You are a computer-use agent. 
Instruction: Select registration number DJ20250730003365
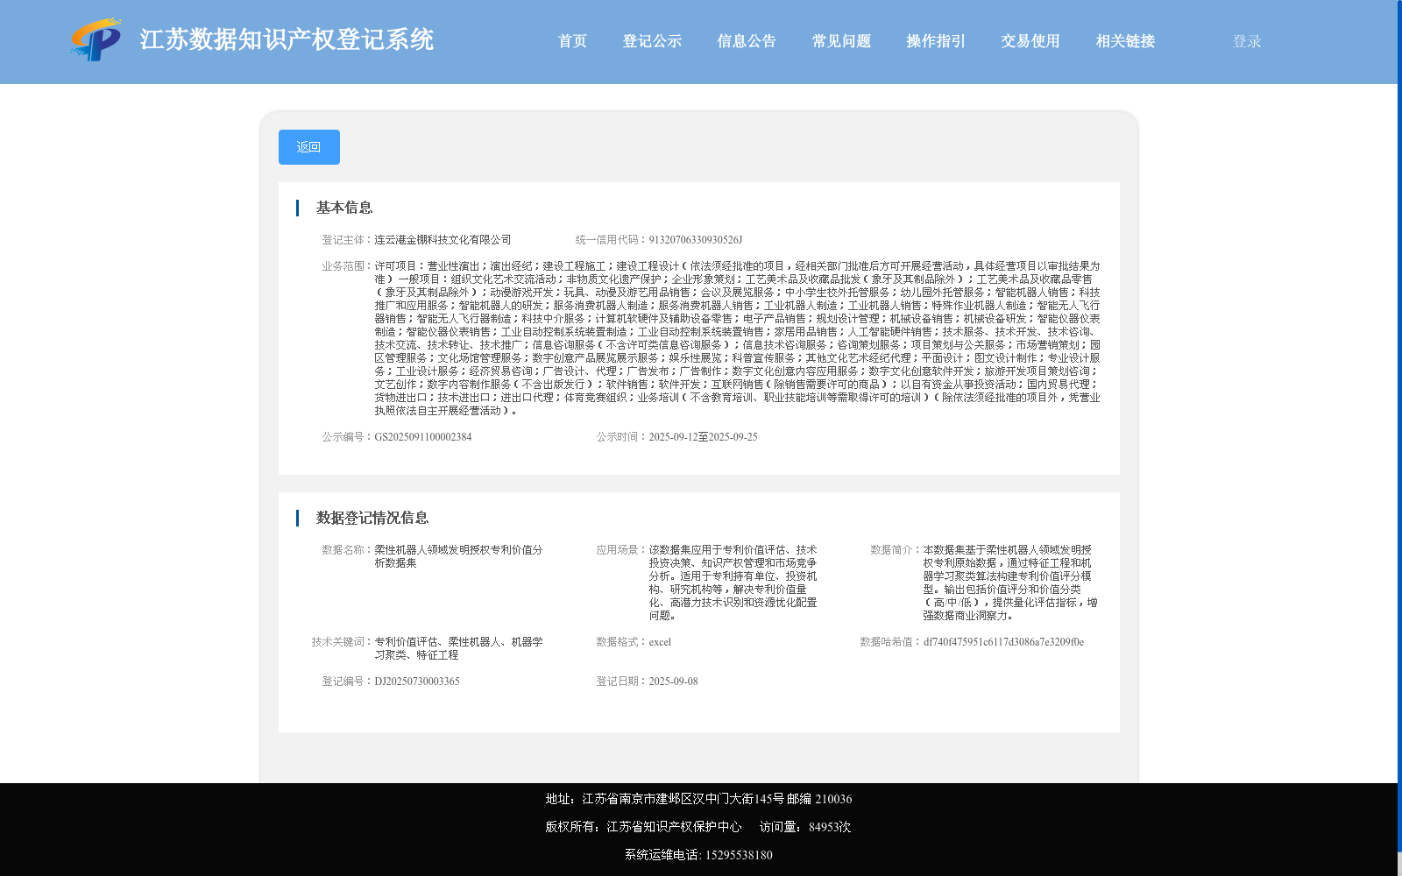tap(416, 682)
